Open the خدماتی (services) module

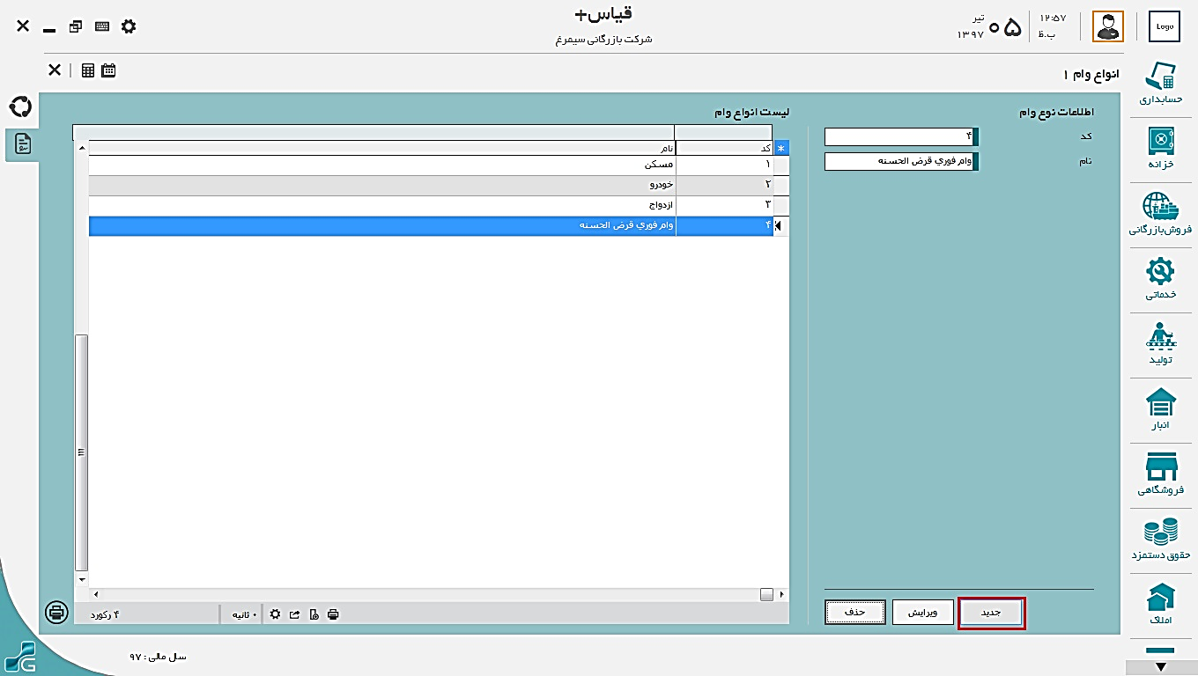(x=1160, y=278)
